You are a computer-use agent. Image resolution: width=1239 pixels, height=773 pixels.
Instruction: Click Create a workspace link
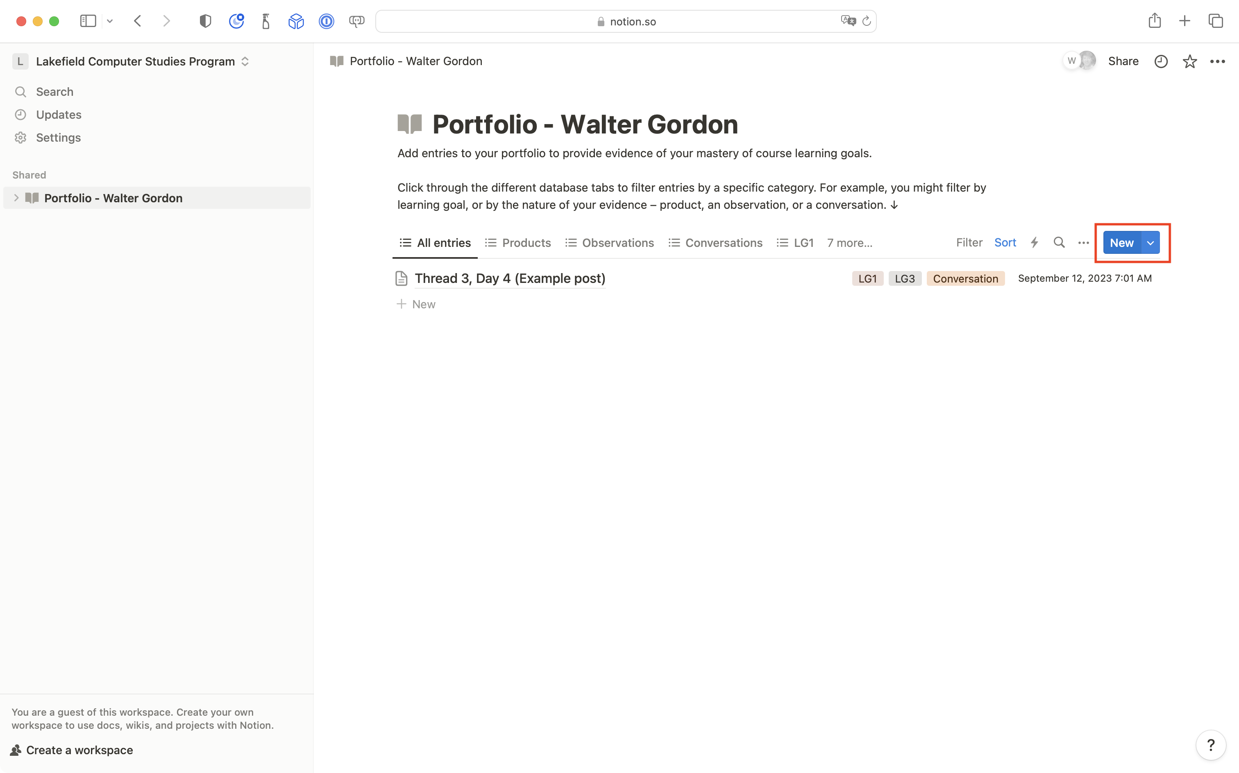tap(79, 750)
